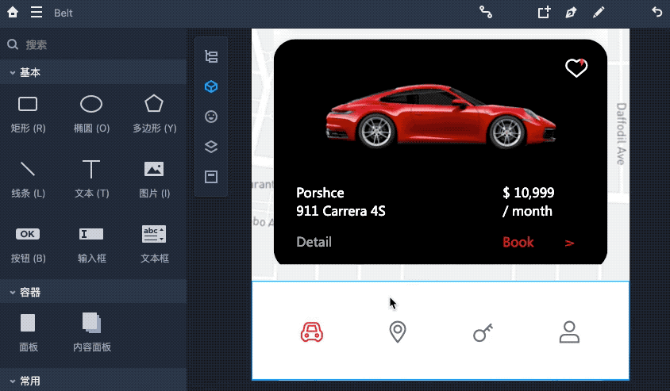Select the / month text
The width and height of the screenshot is (670, 391).
click(527, 211)
